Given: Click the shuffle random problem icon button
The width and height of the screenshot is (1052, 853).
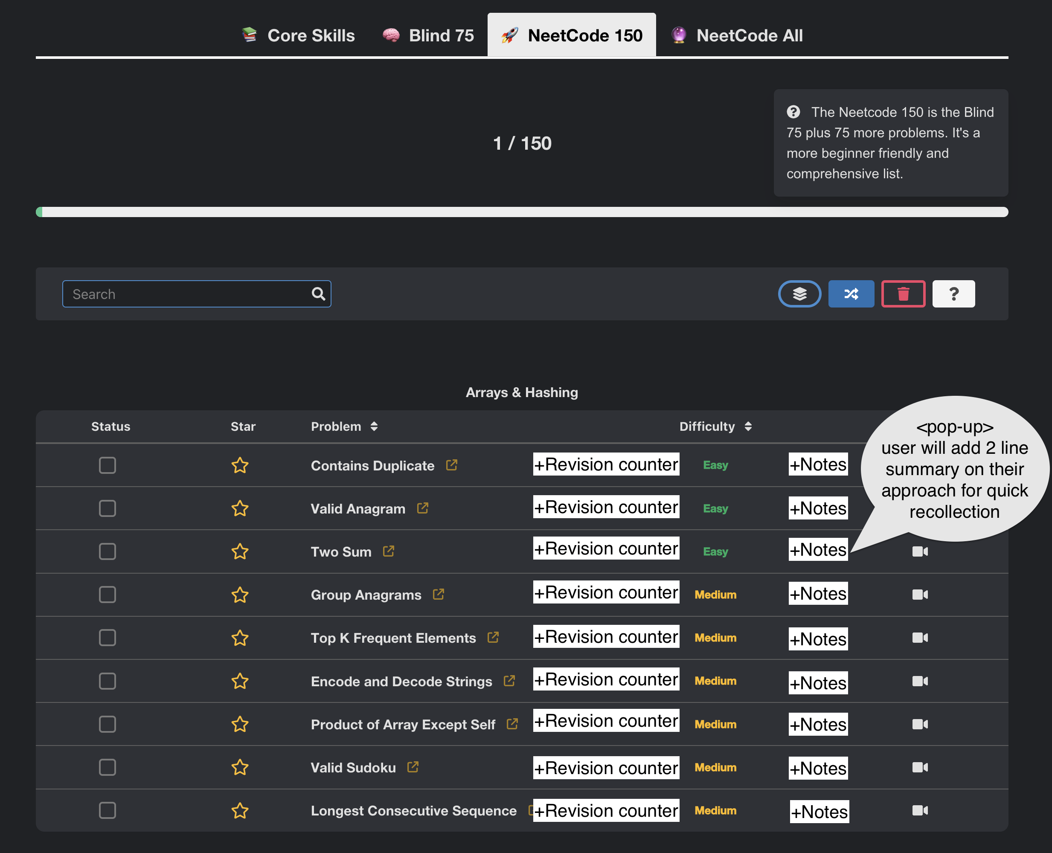Looking at the screenshot, I should 851,294.
